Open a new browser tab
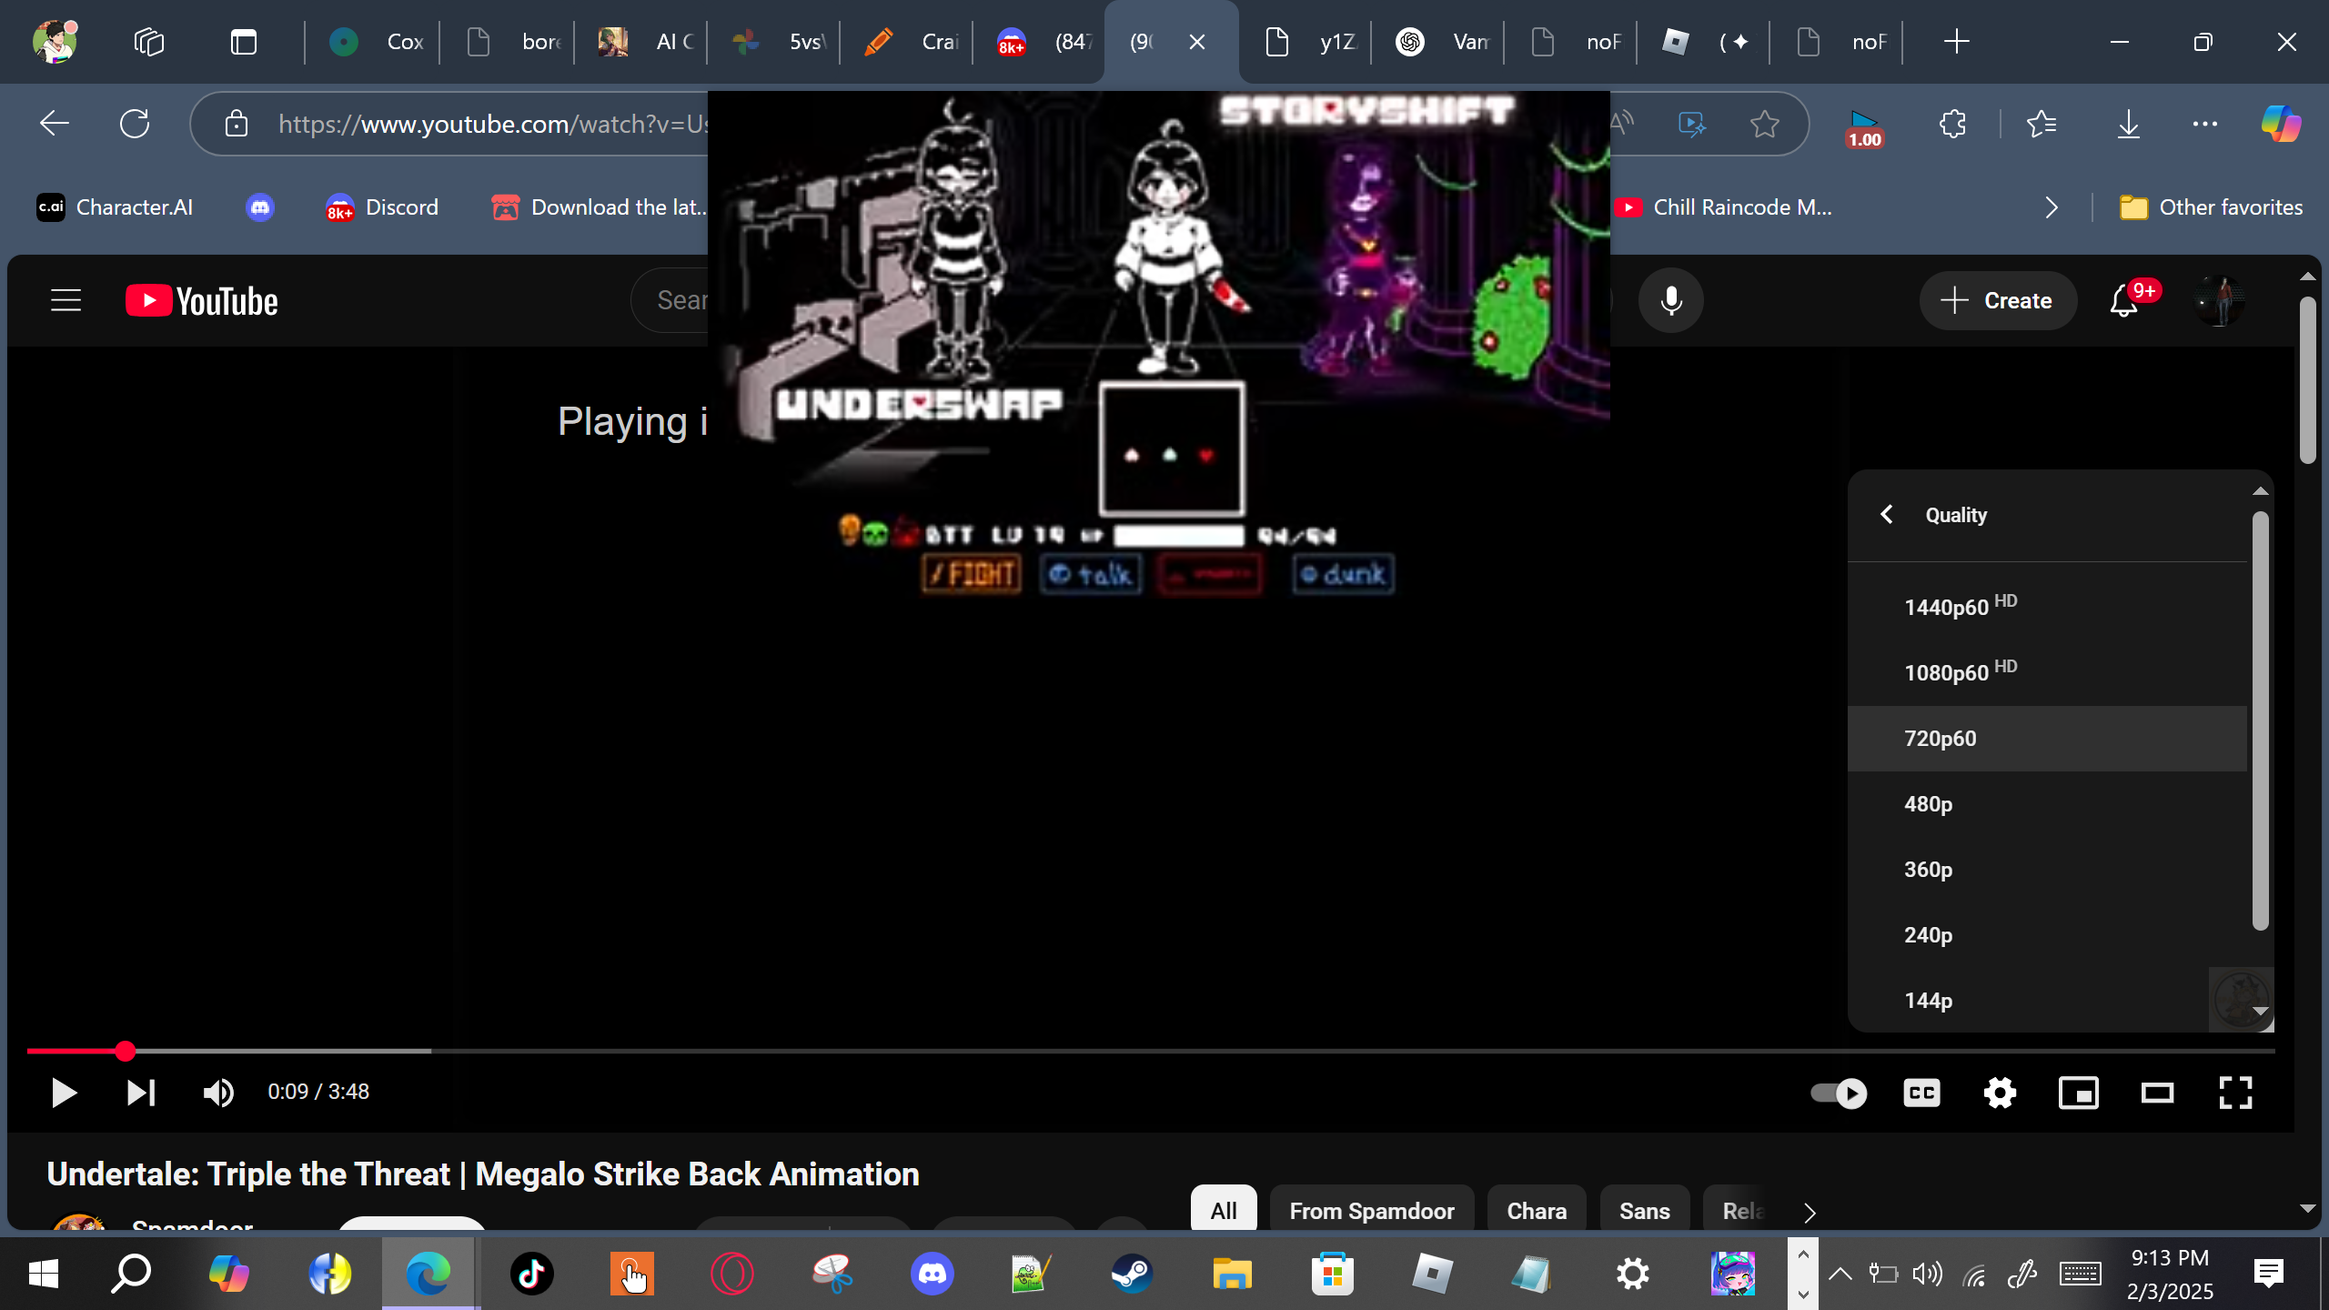This screenshot has height=1310, width=2329. point(1956,42)
